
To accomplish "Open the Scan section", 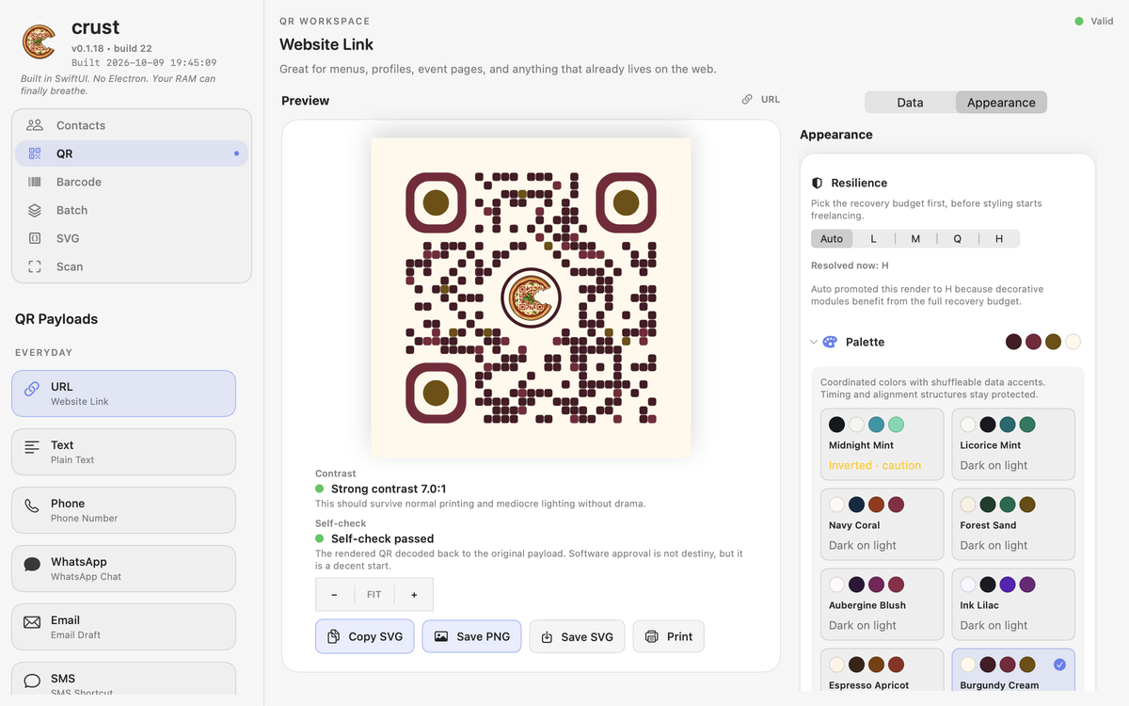I will click(132, 266).
